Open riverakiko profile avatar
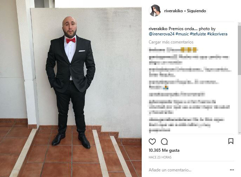The height and width of the screenshot is (177, 241). tap(155, 11)
